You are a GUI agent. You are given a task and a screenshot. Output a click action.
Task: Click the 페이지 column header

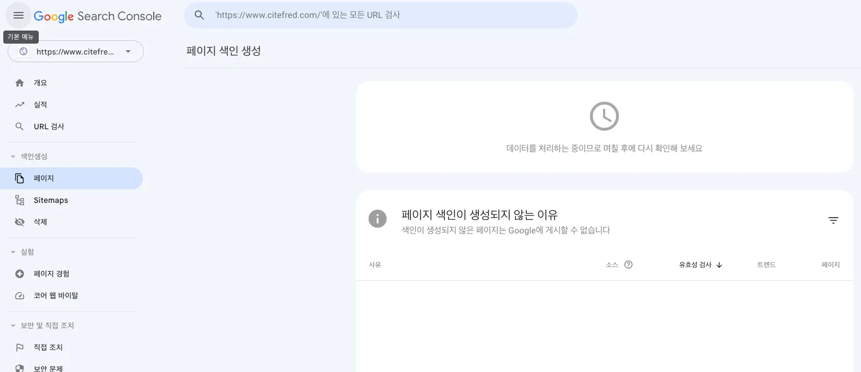click(830, 265)
